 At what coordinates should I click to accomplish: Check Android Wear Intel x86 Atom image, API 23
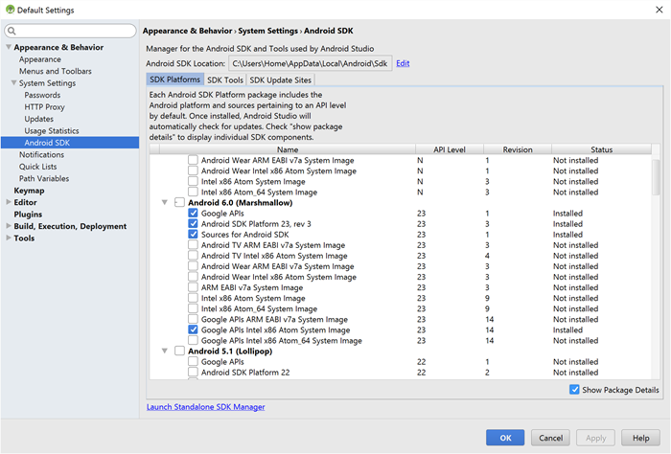point(193,277)
